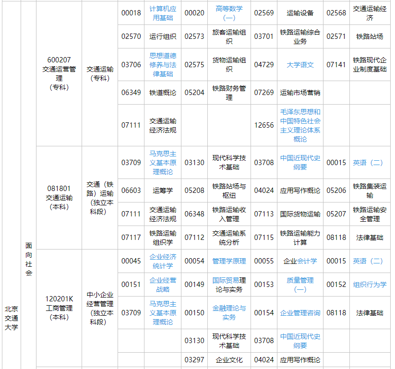Screen dimensions: 395x369
Task: Select the course code 12656
Action: pos(264,125)
